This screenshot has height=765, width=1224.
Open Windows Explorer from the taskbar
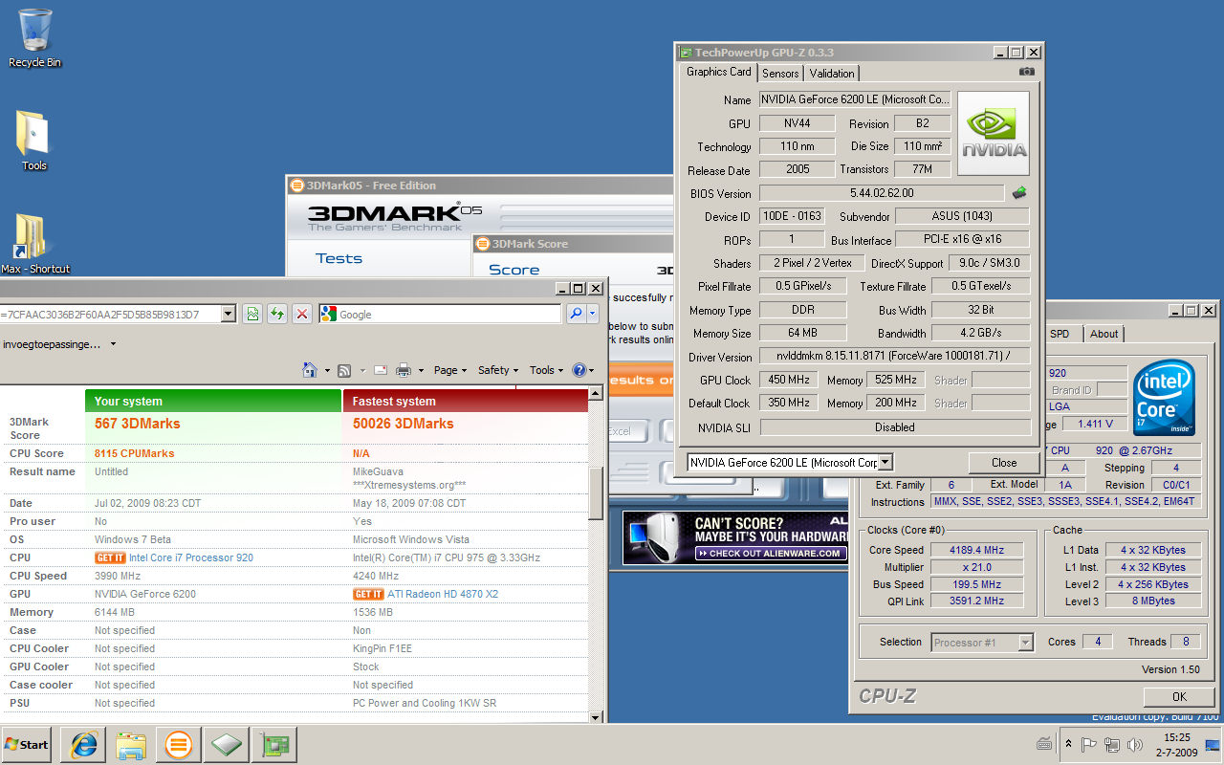coord(131,745)
